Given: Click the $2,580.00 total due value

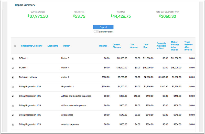Looking at the screenshot, I should [x=149, y=77].
